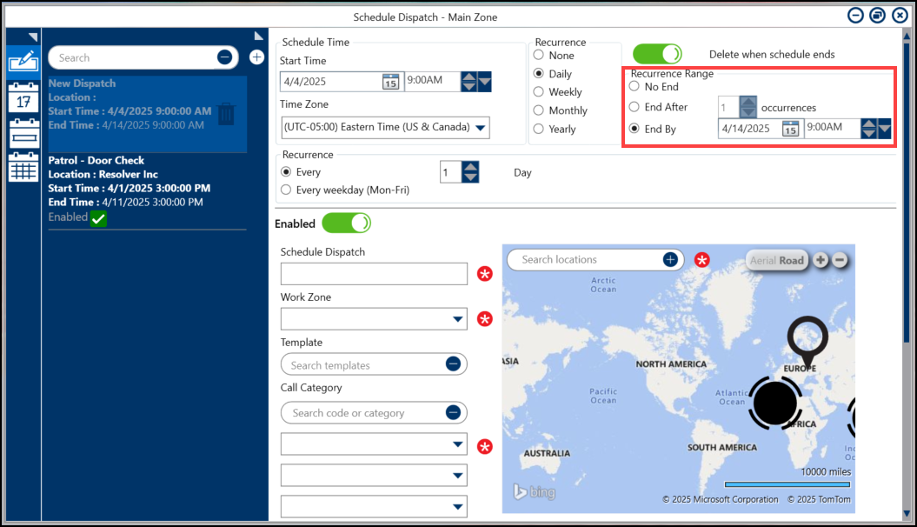
Task: Open the End By calendar picker icon
Action: pyautogui.click(x=790, y=129)
